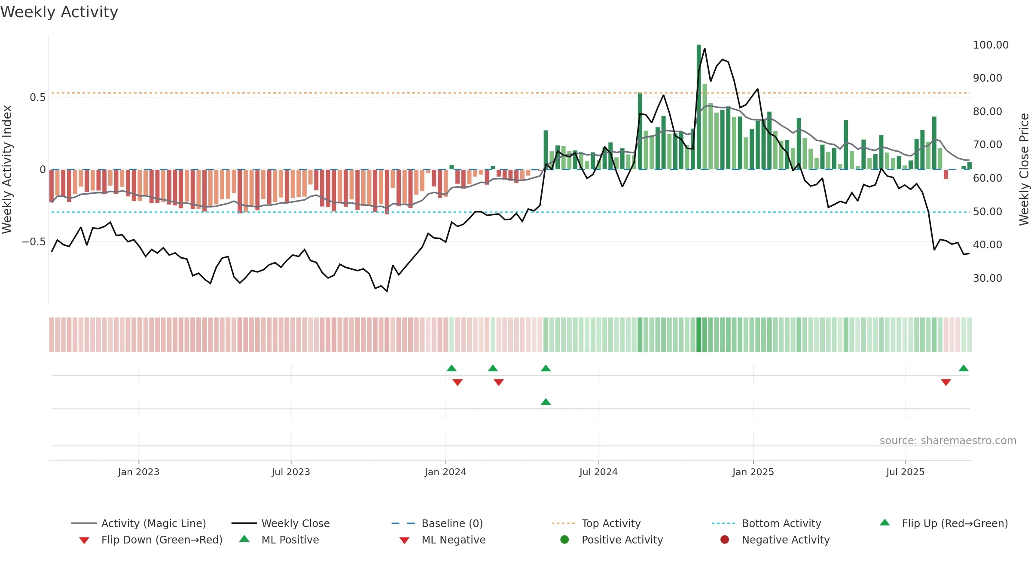Click the ML Positive green triangle legend icon
Viewport: 1031px width, 580px height.
click(x=244, y=539)
